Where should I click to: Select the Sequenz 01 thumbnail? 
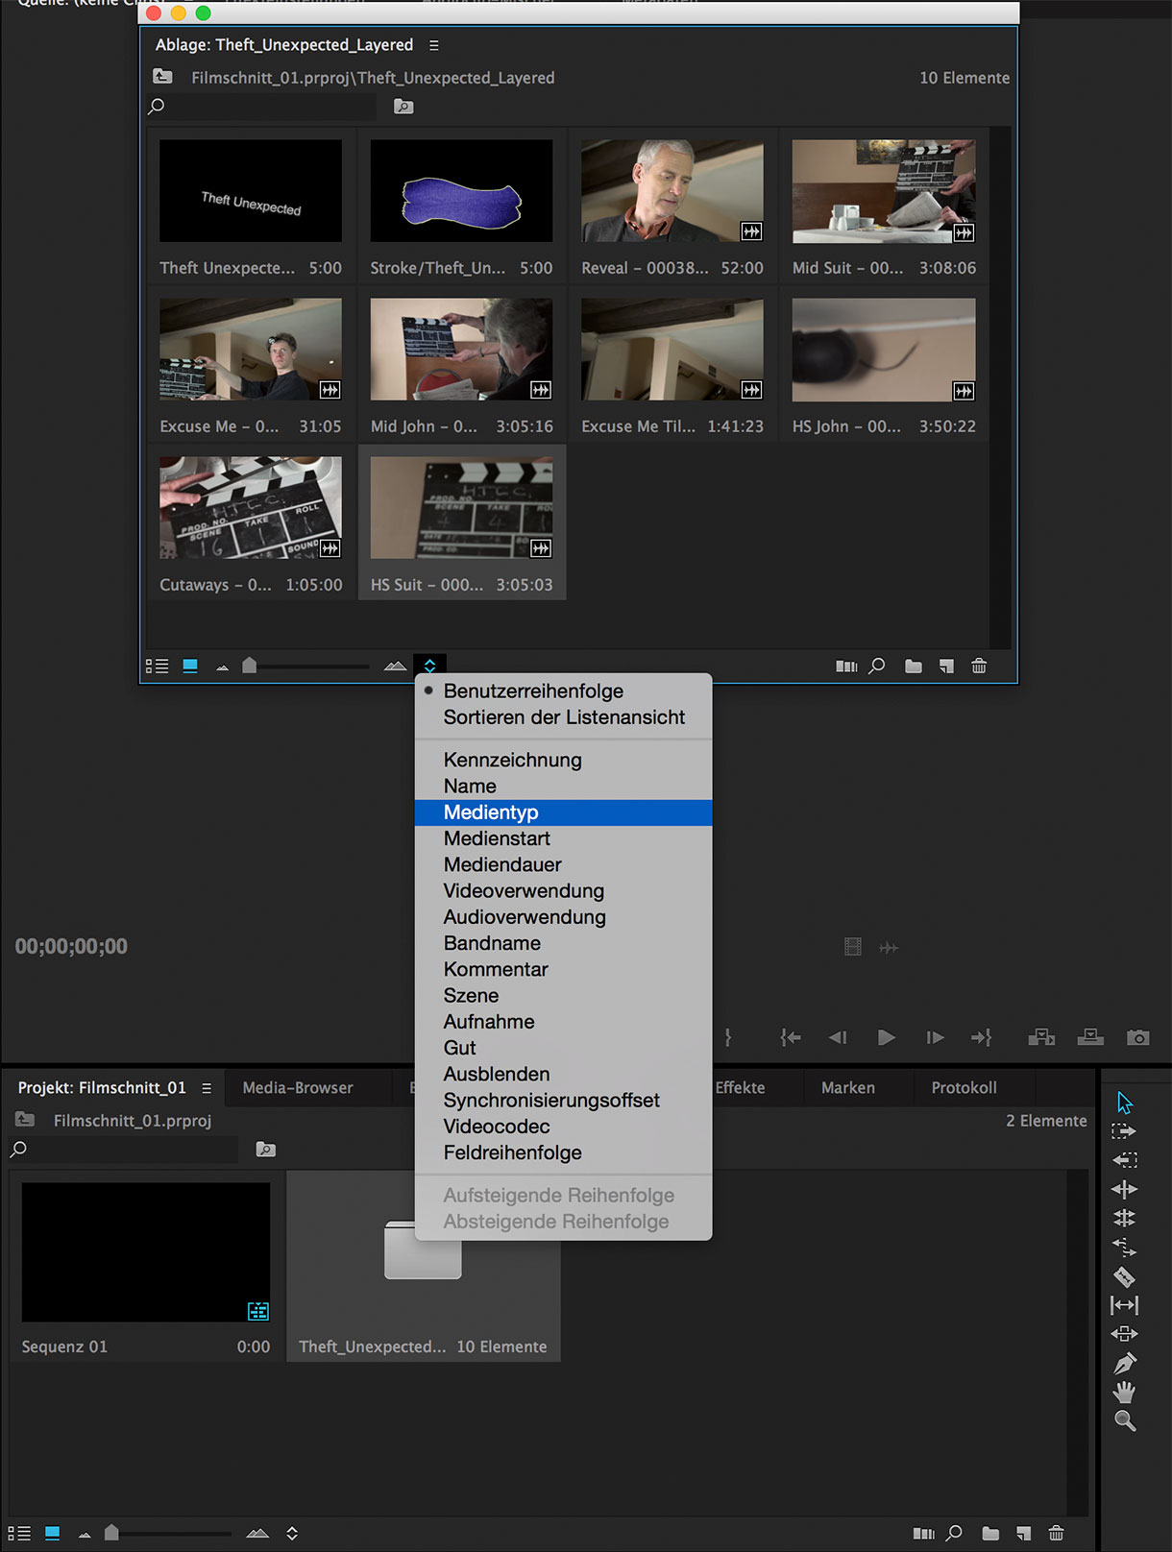coord(146,1252)
